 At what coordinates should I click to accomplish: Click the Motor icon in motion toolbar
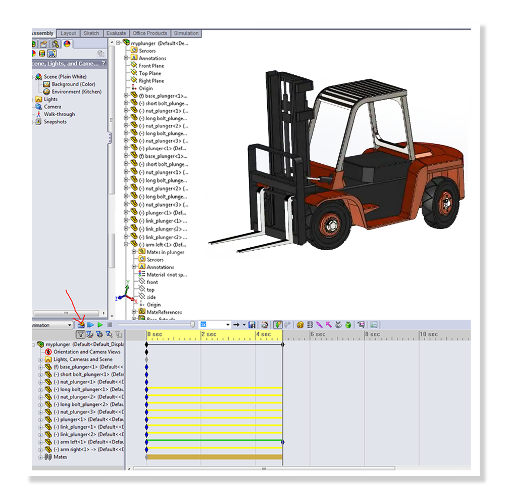click(x=300, y=325)
